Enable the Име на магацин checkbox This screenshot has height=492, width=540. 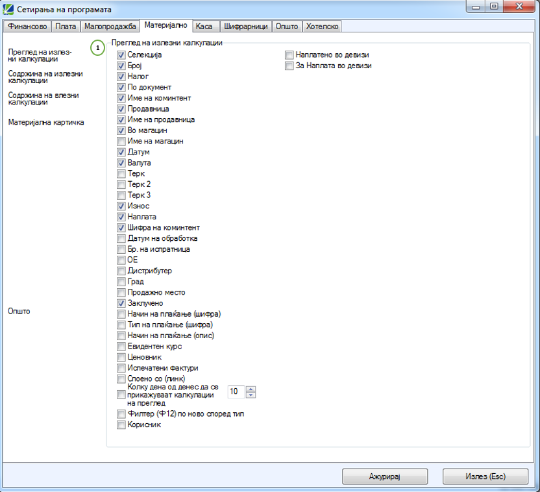point(121,141)
